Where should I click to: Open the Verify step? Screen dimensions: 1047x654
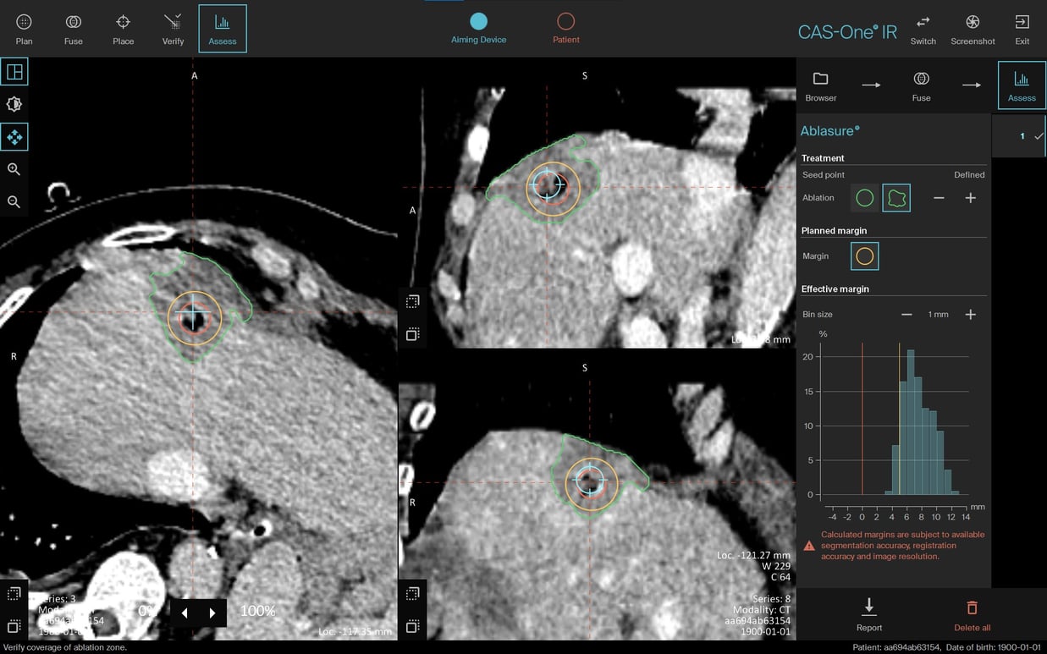coord(174,29)
